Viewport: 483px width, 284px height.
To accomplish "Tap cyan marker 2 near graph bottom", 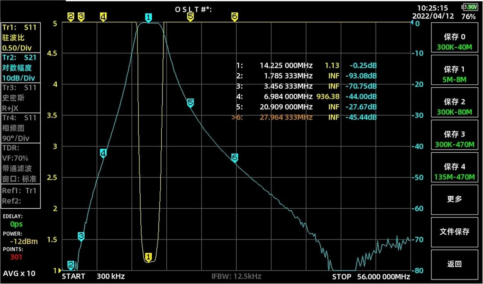I will (x=71, y=265).
